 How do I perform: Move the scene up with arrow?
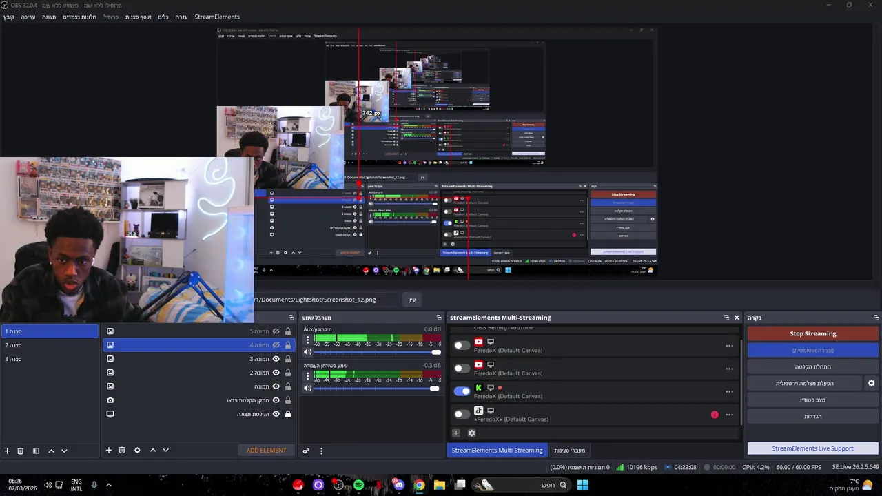point(51,451)
